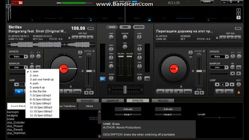Viewport: 249px width, 140px height.
Task: Show the MIXER center panel
Action: coord(112,27)
